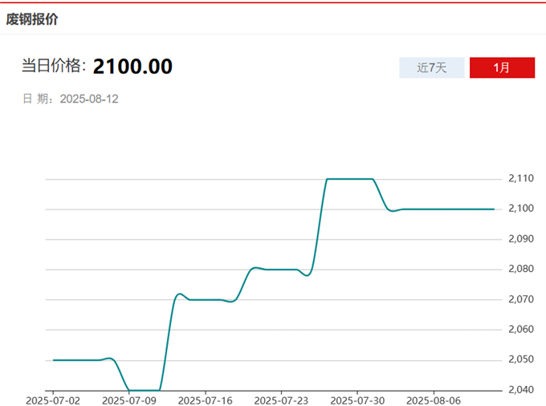Click the right end of the price line
Screen dimensions: 546x406
pyautogui.click(x=493, y=209)
